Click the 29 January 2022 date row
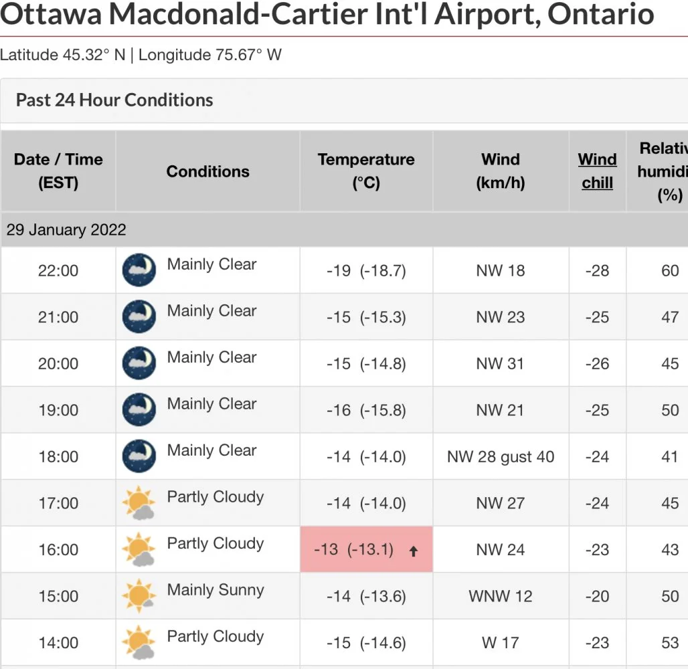This screenshot has width=688, height=669. pos(67,230)
